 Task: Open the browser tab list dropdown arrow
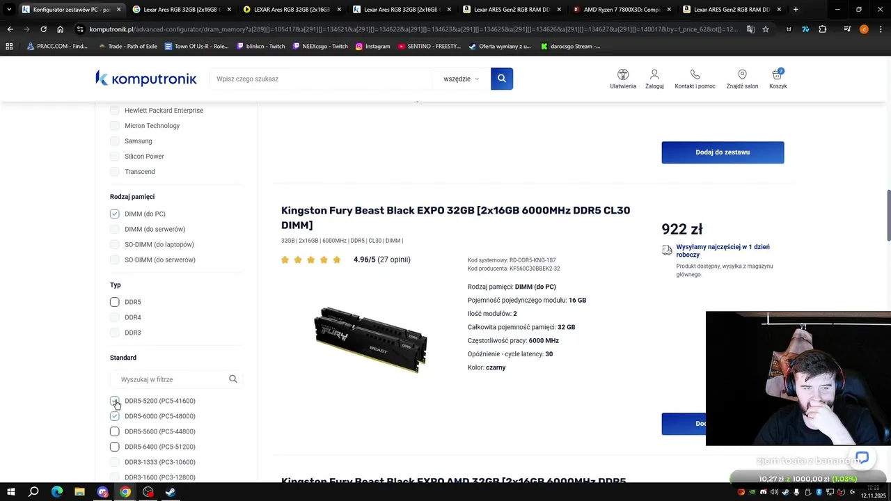point(9,10)
